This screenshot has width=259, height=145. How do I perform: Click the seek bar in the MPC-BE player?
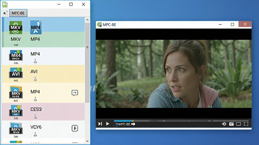(181, 121)
